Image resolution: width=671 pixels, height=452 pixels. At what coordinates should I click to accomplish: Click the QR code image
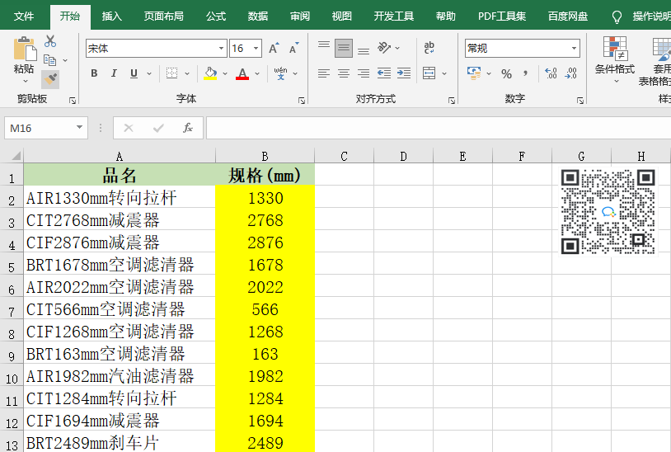pos(608,212)
